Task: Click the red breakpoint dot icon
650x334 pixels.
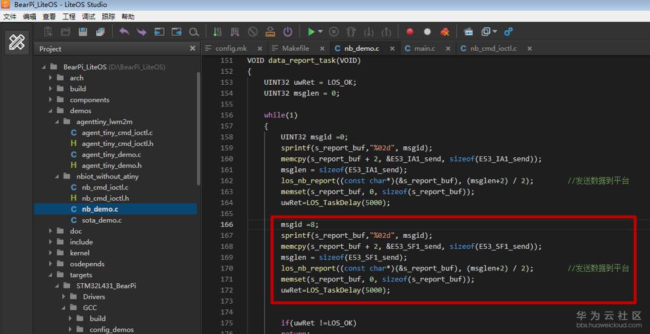Action: 410,32
